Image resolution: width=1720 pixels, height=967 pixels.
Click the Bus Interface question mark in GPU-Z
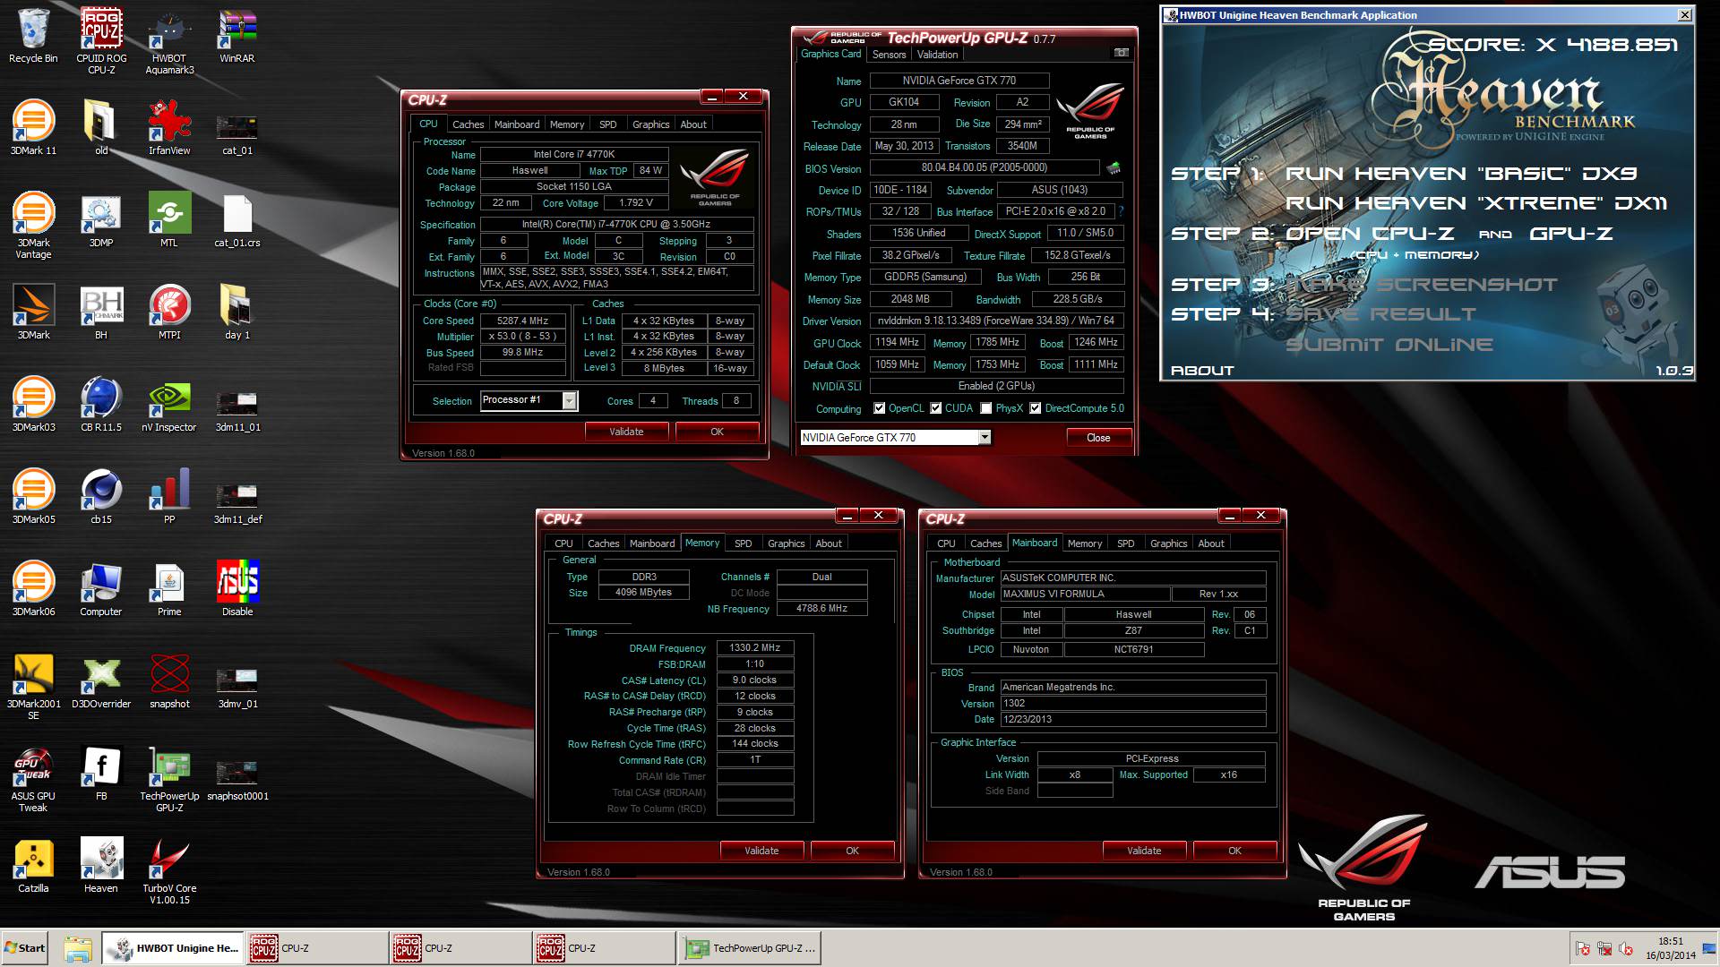coord(1121,211)
